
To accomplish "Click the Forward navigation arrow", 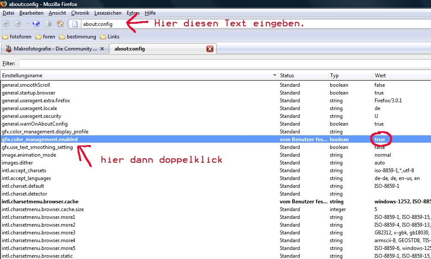I will [x=18, y=24].
